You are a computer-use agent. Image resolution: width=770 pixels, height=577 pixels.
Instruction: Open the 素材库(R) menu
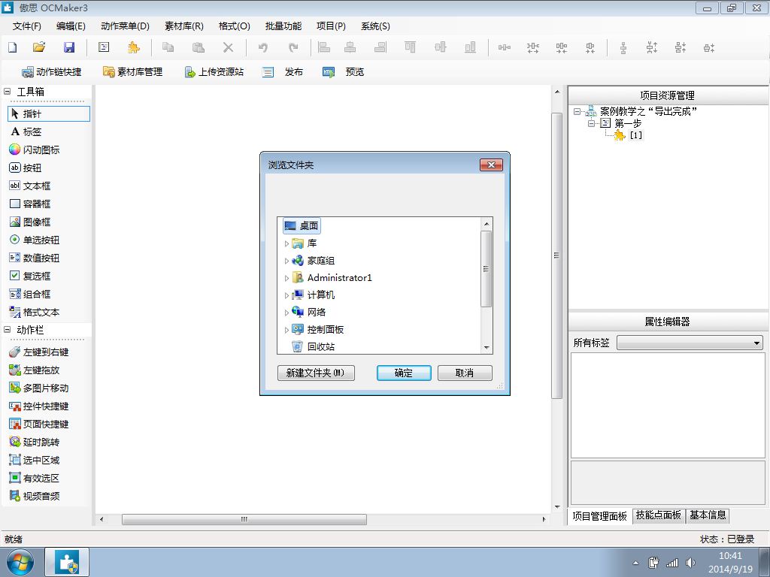tap(184, 26)
